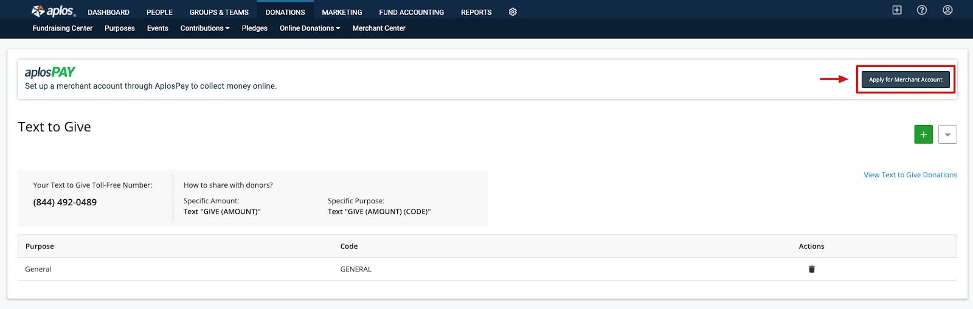Click the Aplos logo

pos(54,11)
